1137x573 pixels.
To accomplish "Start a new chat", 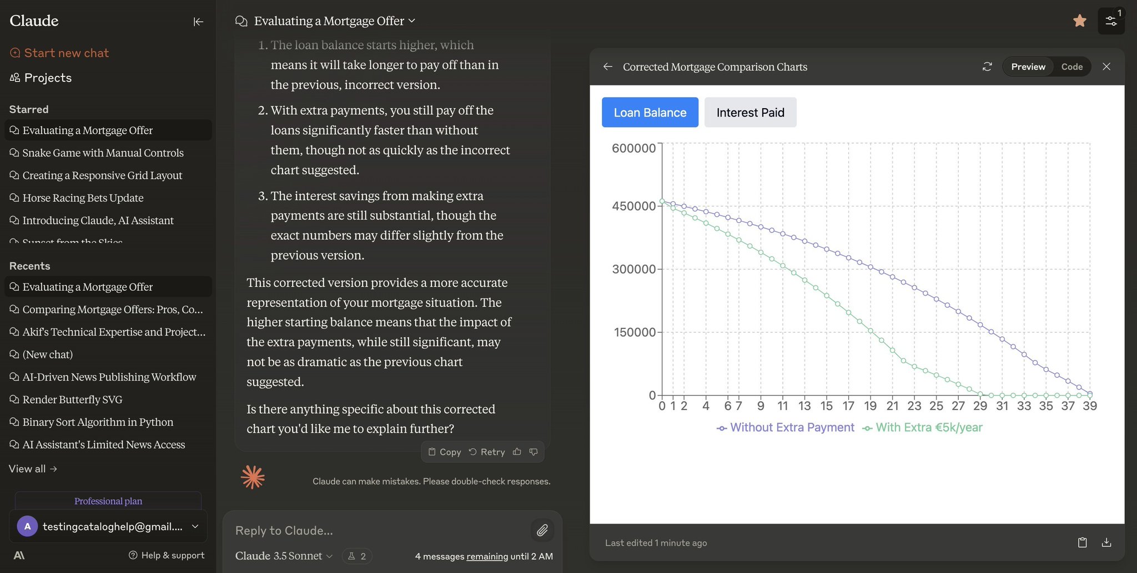I will [x=59, y=53].
